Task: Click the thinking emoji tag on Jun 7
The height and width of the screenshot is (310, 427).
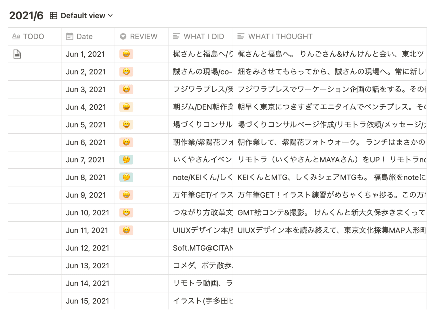Action: [126, 160]
